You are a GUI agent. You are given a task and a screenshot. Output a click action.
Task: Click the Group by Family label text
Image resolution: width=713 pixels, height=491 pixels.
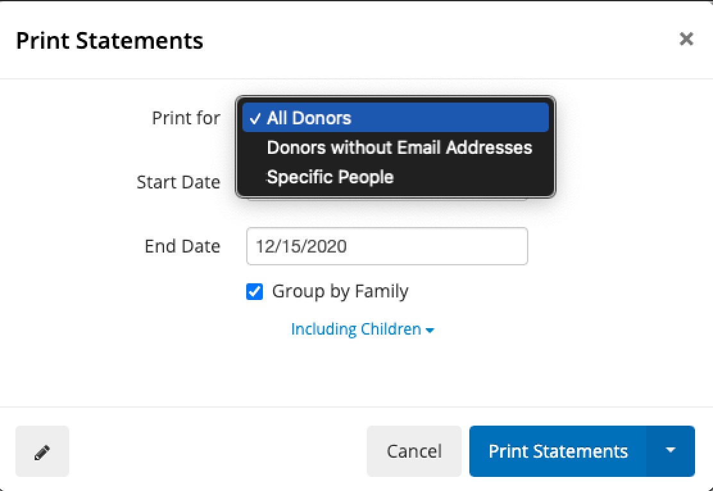click(340, 292)
